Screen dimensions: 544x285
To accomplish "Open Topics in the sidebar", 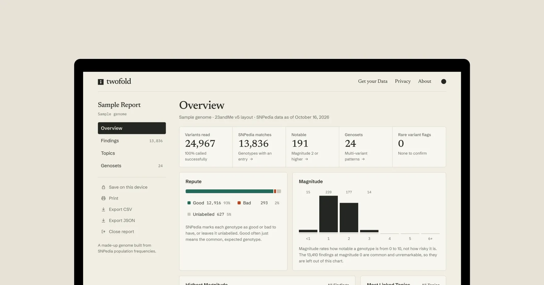I will 132,153.
